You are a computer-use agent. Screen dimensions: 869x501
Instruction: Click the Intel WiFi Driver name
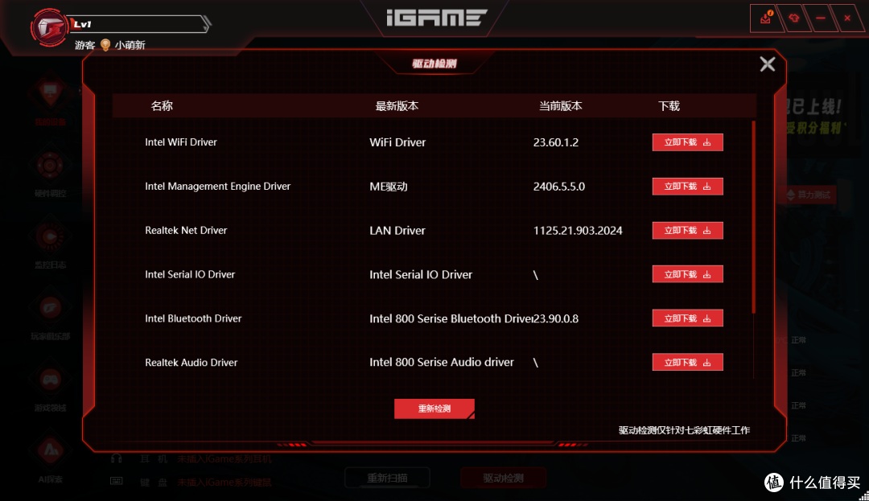[181, 142]
